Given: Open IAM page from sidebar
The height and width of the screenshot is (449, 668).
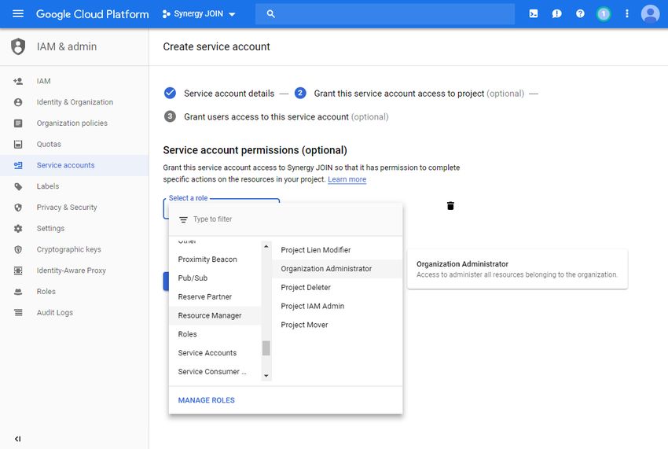Looking at the screenshot, I should (x=74, y=81).
